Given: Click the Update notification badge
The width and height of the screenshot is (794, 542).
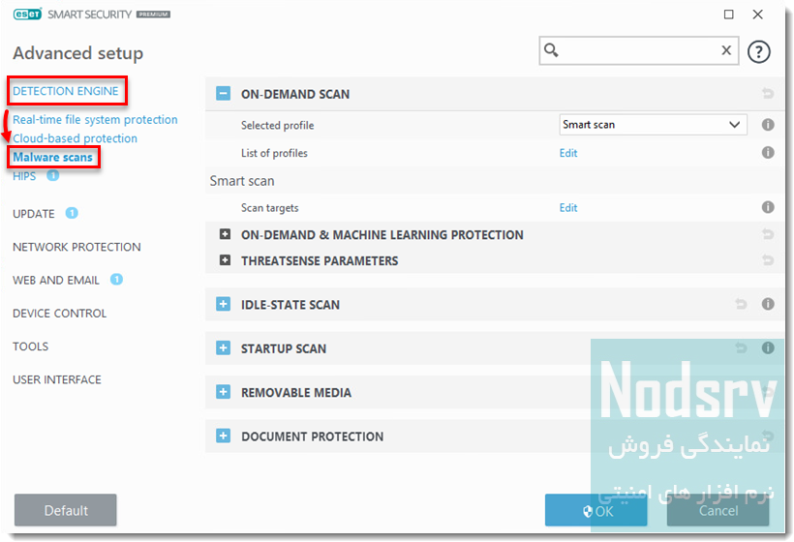Looking at the screenshot, I should pos(72,213).
